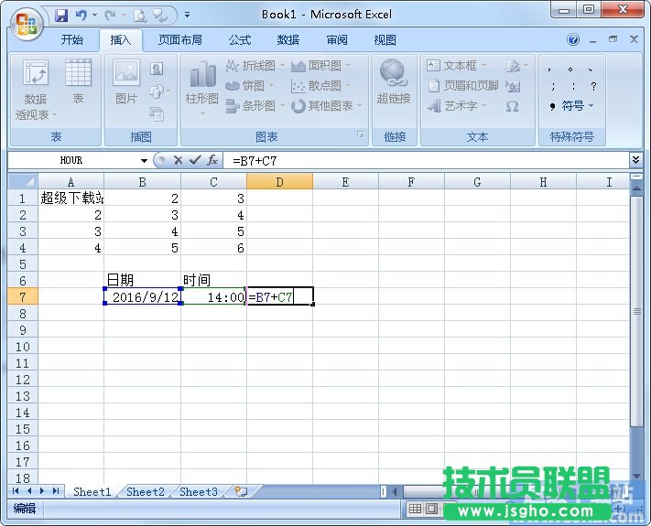The width and height of the screenshot is (651, 526).
Task: Save workbook via quick access toolbar
Action: tap(61, 15)
